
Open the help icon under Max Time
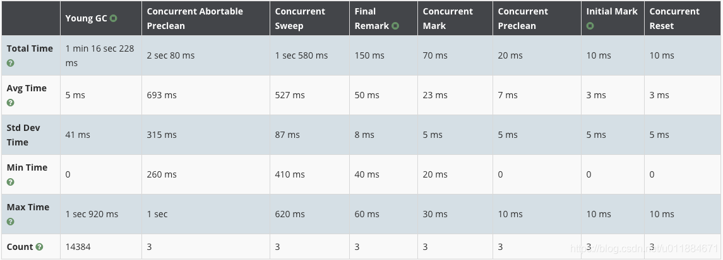point(10,222)
